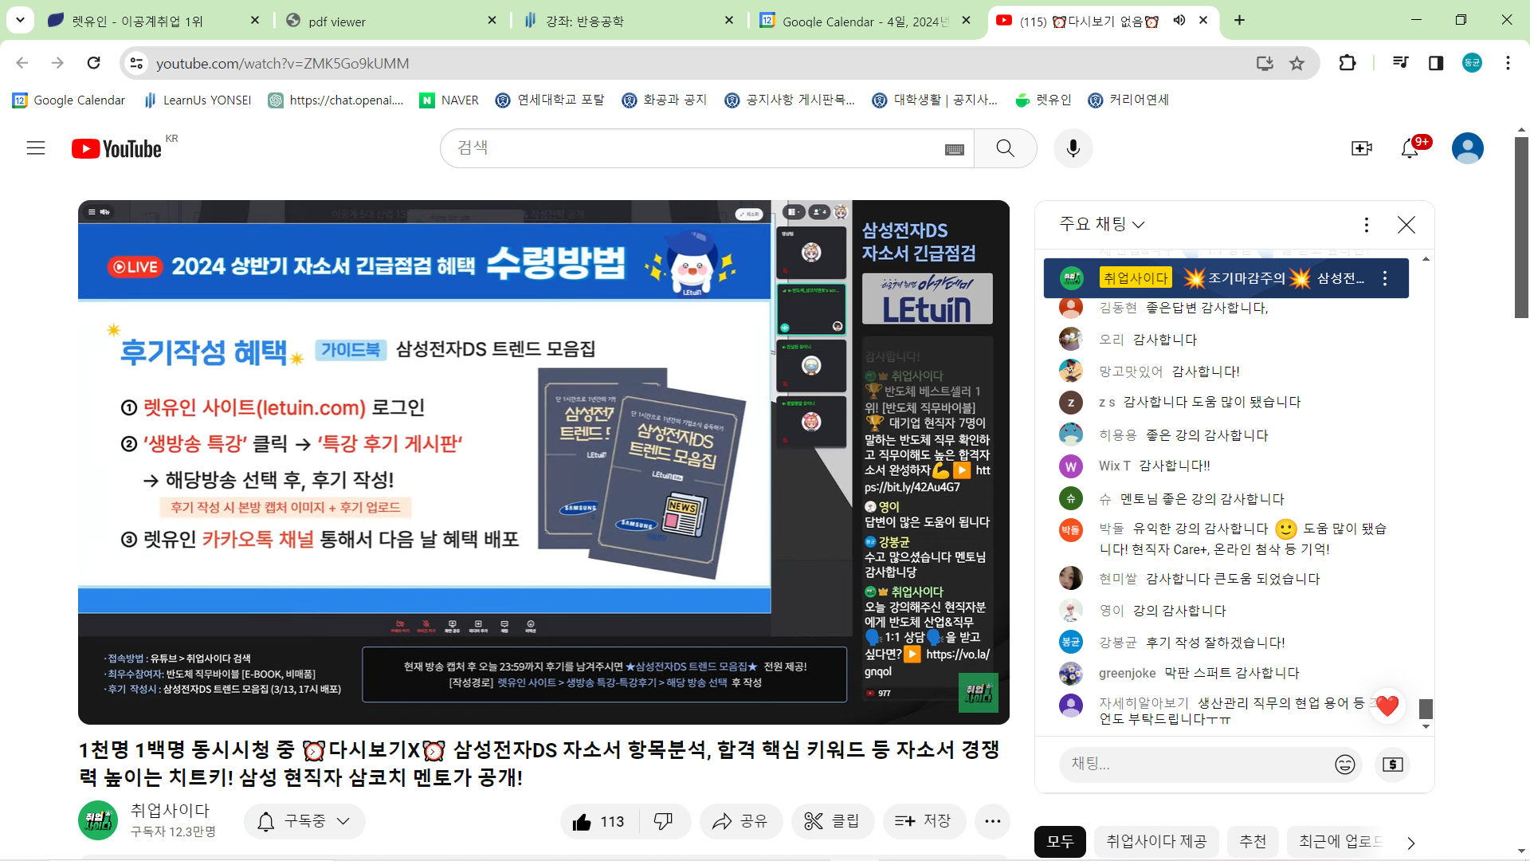Viewport: 1530px width, 861px height.
Task: Open the create video icon
Action: click(x=1361, y=148)
